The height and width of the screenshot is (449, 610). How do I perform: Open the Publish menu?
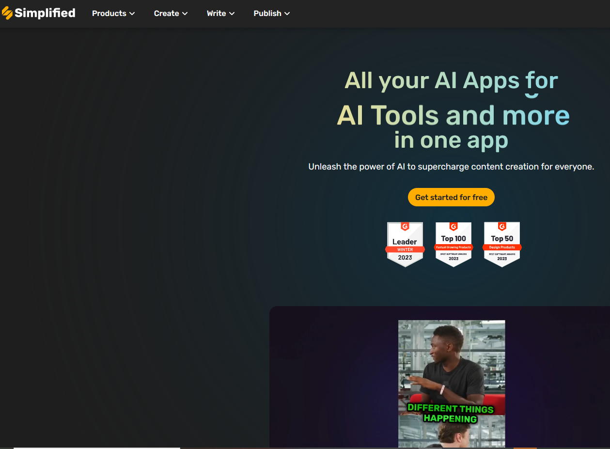click(271, 14)
